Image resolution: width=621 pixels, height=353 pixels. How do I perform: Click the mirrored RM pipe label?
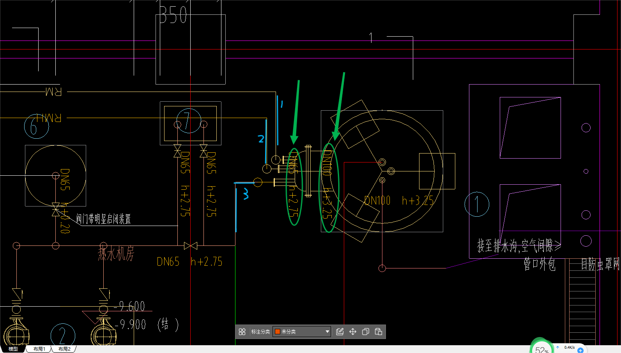[x=53, y=92]
